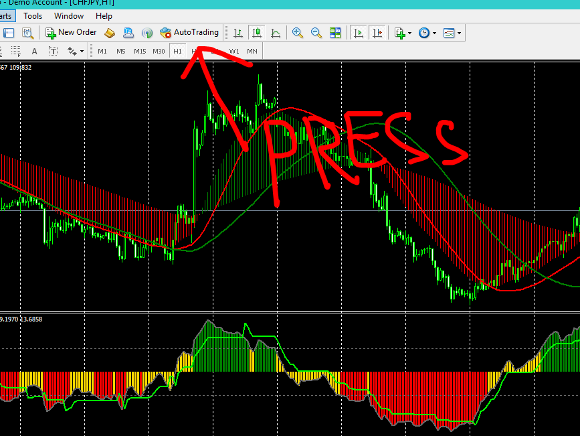This screenshot has width=580, height=436.
Task: Select the M30 timeframe
Action: click(x=159, y=51)
